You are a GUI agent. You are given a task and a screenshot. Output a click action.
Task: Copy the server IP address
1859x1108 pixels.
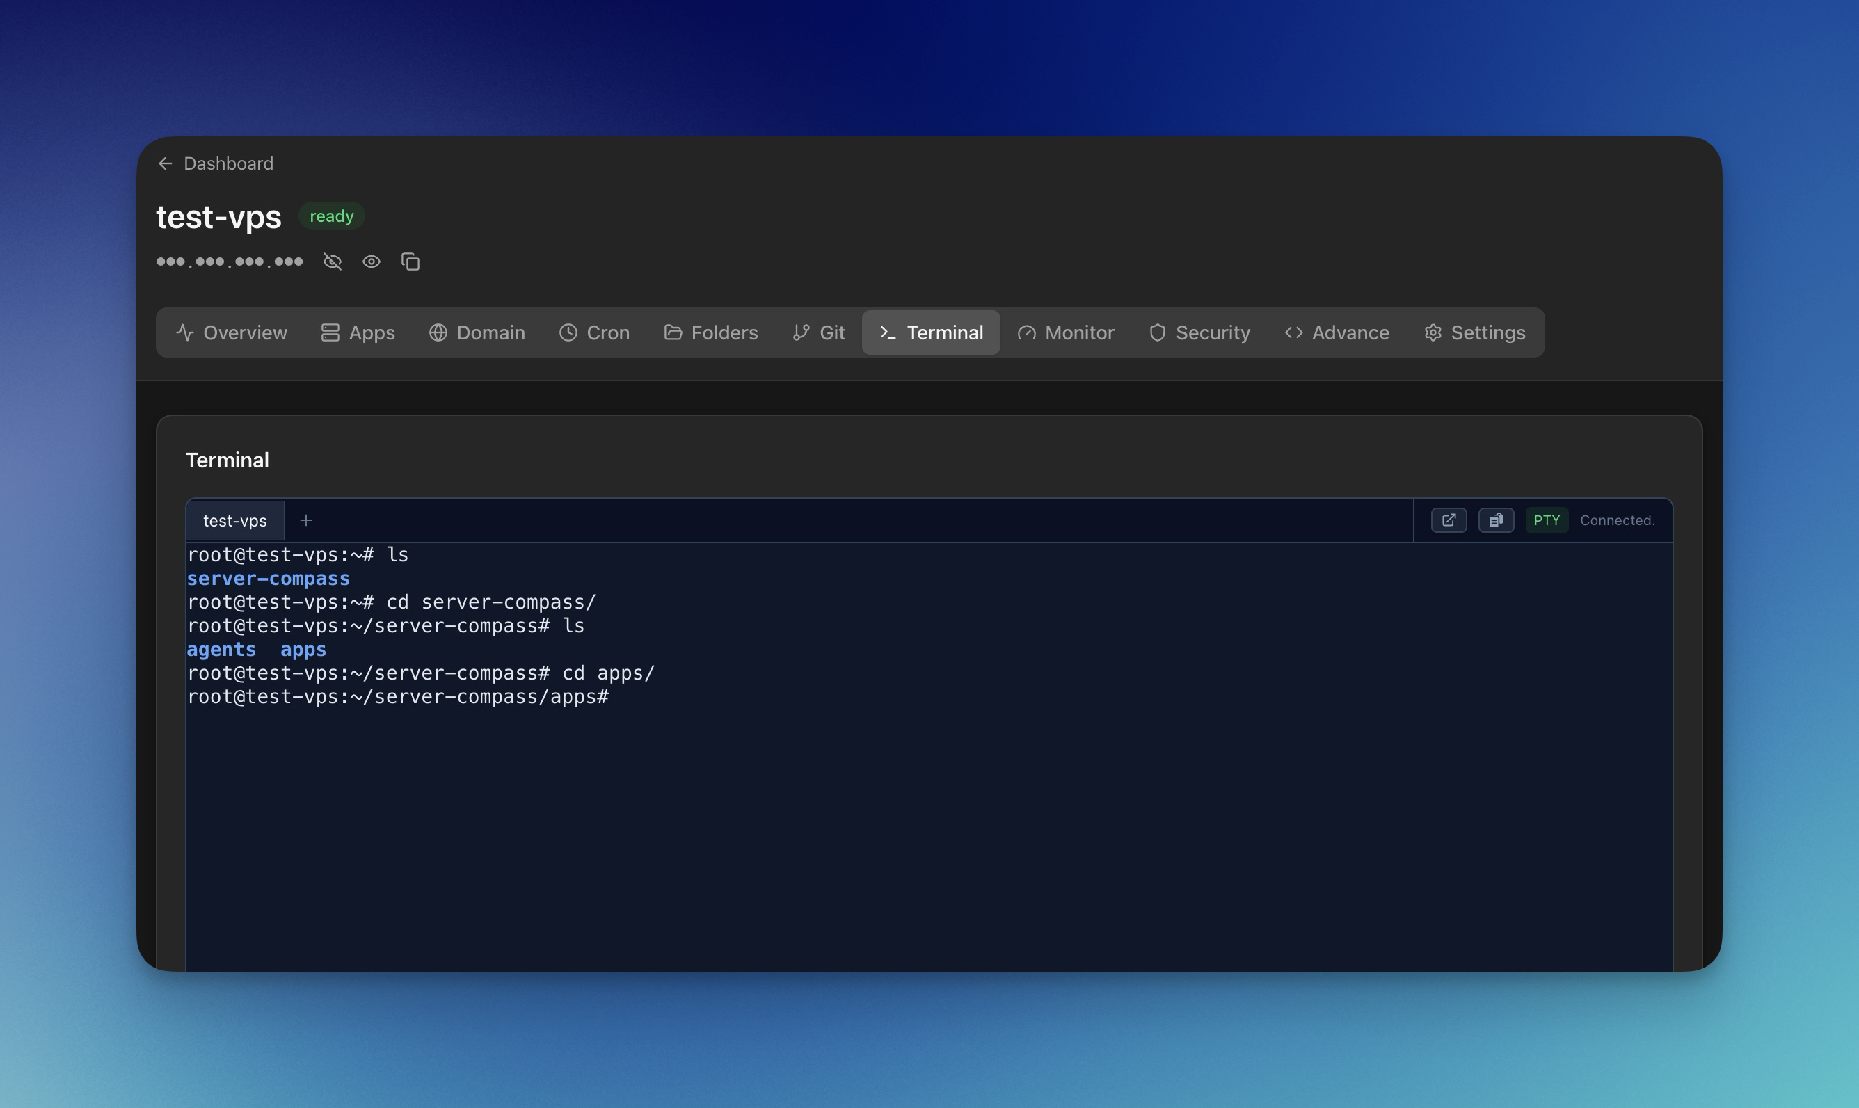tap(410, 262)
